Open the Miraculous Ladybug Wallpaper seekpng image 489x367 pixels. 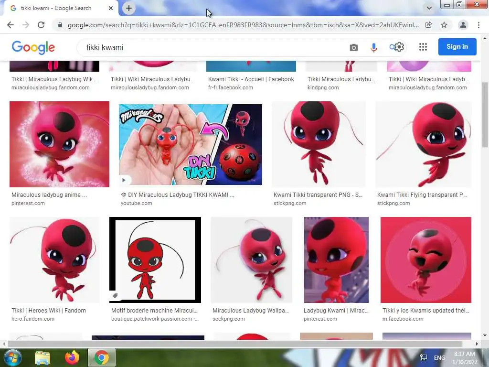tap(251, 260)
